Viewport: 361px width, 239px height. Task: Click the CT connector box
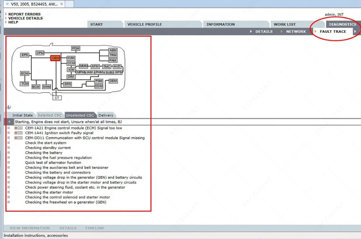click(57, 98)
